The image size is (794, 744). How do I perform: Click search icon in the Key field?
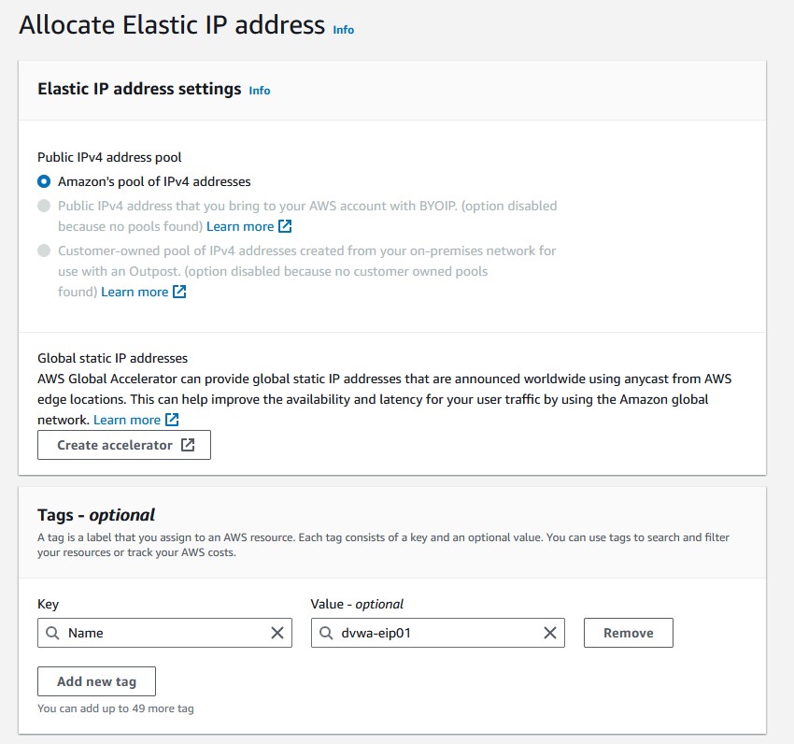(53, 633)
